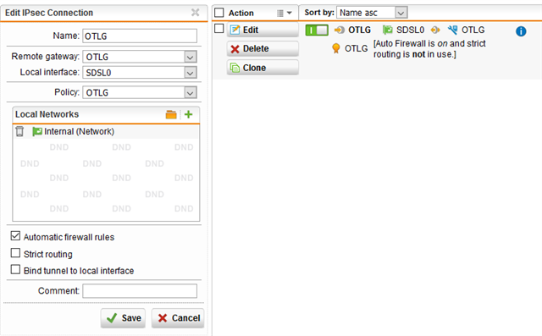Viewport: 542px width, 336px height.
Task: Click the Comment input field
Action: [140, 291]
